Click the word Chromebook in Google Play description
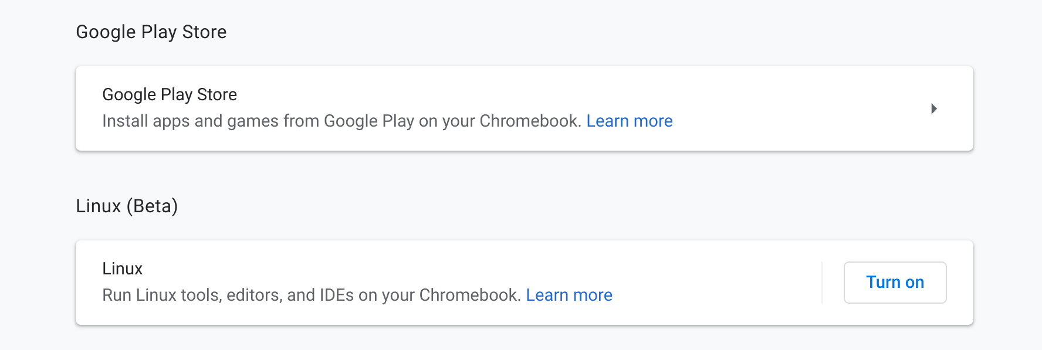The height and width of the screenshot is (350, 1042). pyautogui.click(x=530, y=121)
